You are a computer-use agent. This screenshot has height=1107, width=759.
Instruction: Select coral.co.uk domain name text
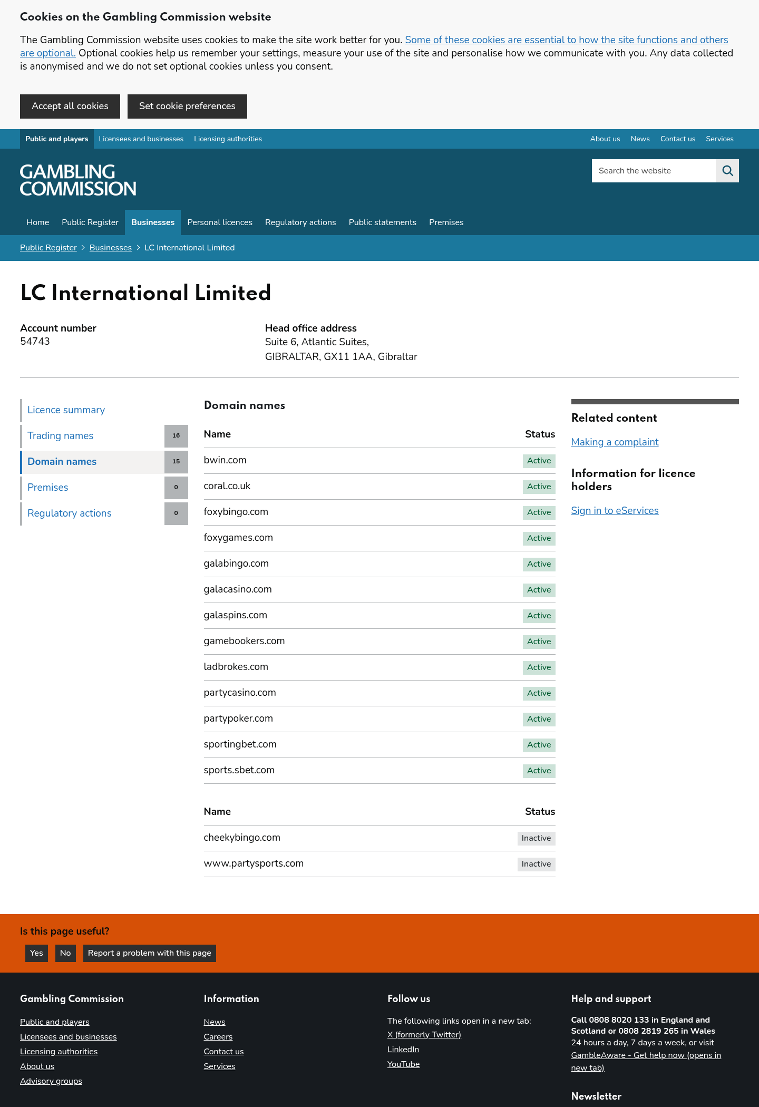(x=227, y=486)
